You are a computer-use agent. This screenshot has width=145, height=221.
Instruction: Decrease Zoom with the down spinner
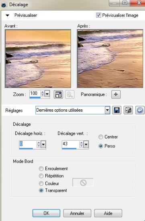click(x=43, y=95)
